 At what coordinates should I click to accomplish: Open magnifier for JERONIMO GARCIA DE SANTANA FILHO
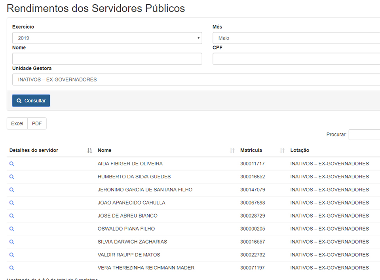coord(12,190)
